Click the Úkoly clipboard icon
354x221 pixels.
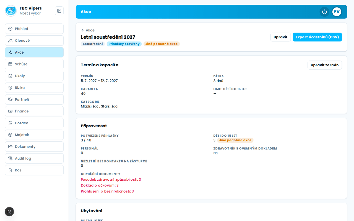pyautogui.click(x=10, y=76)
